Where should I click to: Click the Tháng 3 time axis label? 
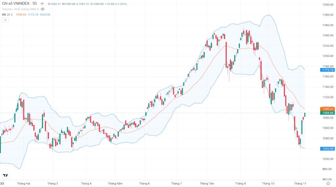pyautogui.click(x=53, y=184)
